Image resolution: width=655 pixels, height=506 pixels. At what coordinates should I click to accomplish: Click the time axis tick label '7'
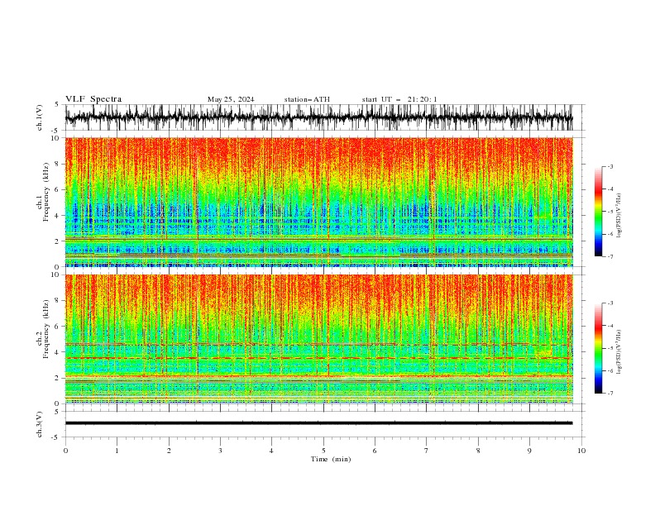[x=427, y=451]
